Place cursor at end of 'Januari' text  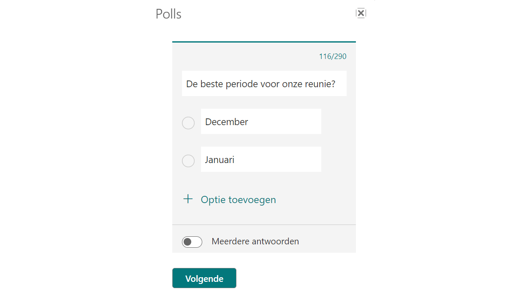(x=235, y=160)
